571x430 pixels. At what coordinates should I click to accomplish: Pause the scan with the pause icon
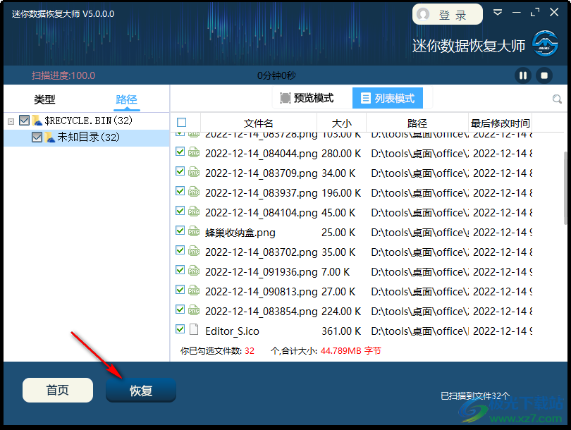tap(523, 75)
